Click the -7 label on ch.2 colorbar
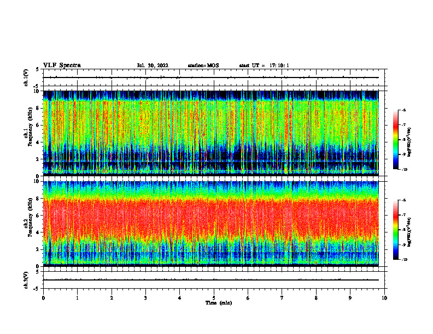Viewport: 433px width, 334px height. pos(403,215)
